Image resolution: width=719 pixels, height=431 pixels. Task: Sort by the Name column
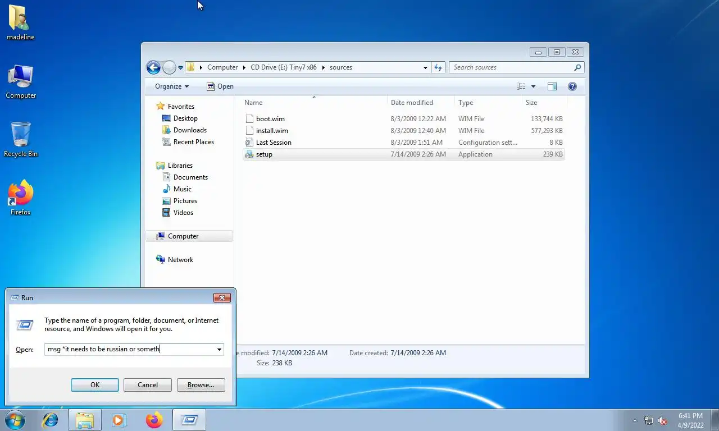coord(314,103)
